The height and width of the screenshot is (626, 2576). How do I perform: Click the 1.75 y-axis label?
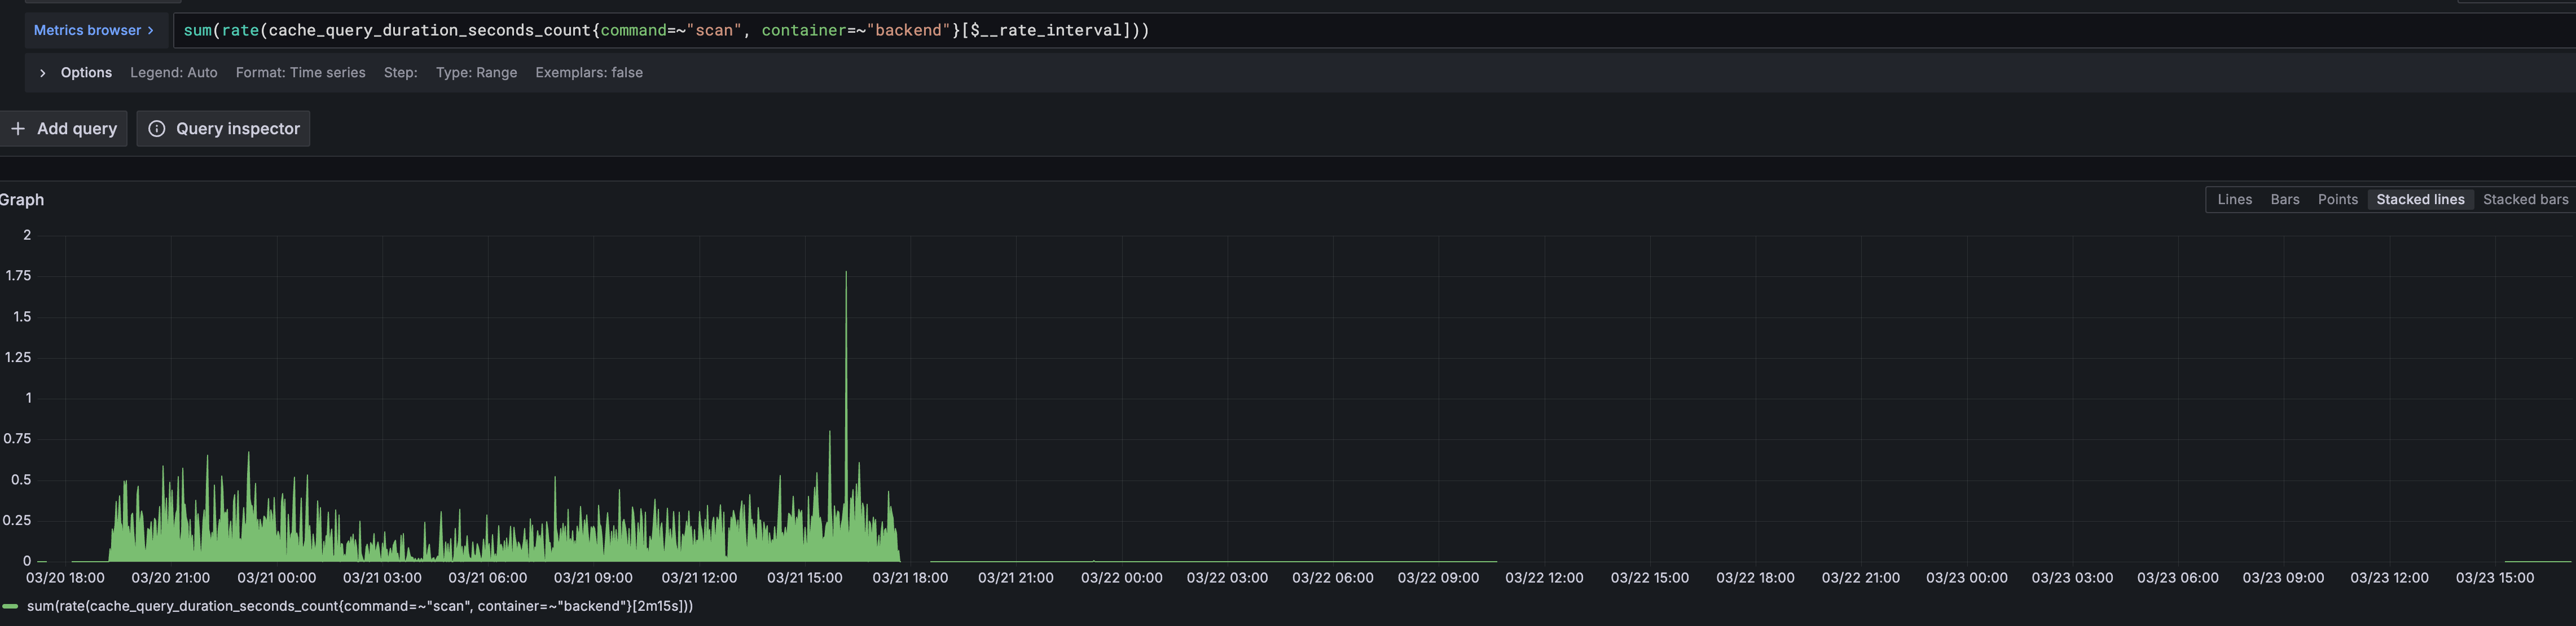(18, 276)
